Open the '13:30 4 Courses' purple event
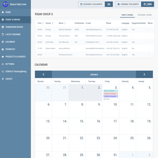 pyautogui.click(x=111, y=96)
